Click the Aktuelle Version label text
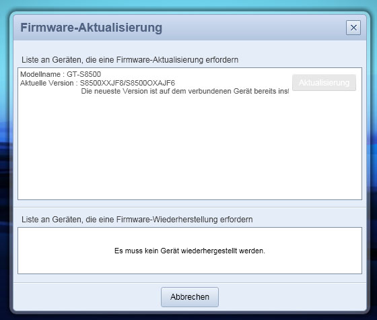377x320 pixels. [x=47, y=83]
